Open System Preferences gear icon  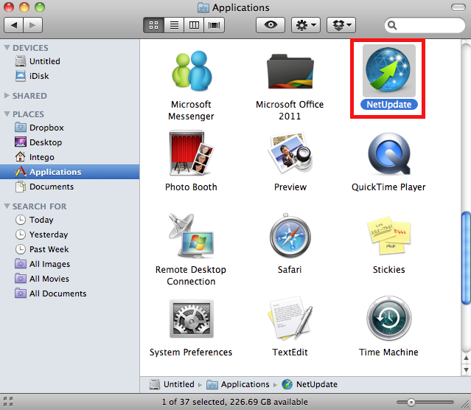point(192,319)
